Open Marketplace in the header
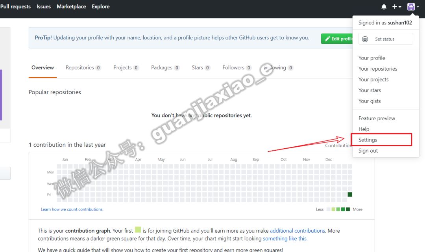Screen dimensions: 425x252 [71, 7]
